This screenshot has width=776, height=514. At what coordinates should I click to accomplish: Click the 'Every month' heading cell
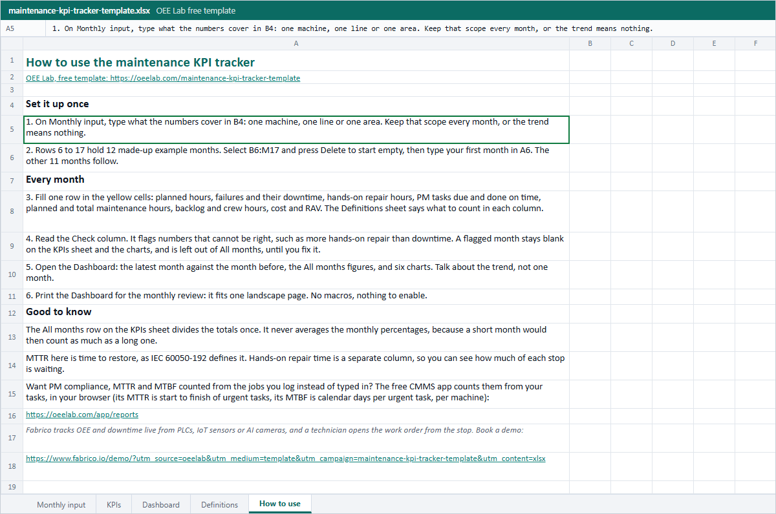click(296, 181)
